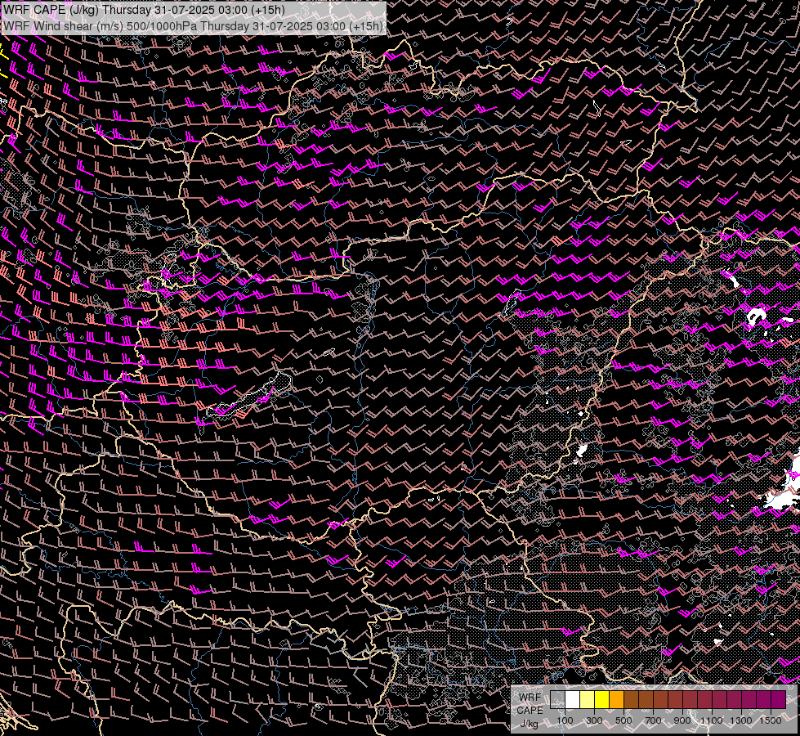This screenshot has width=800, height=736.
Task: Select the orange CAPE legend swatch
Action: (x=616, y=699)
